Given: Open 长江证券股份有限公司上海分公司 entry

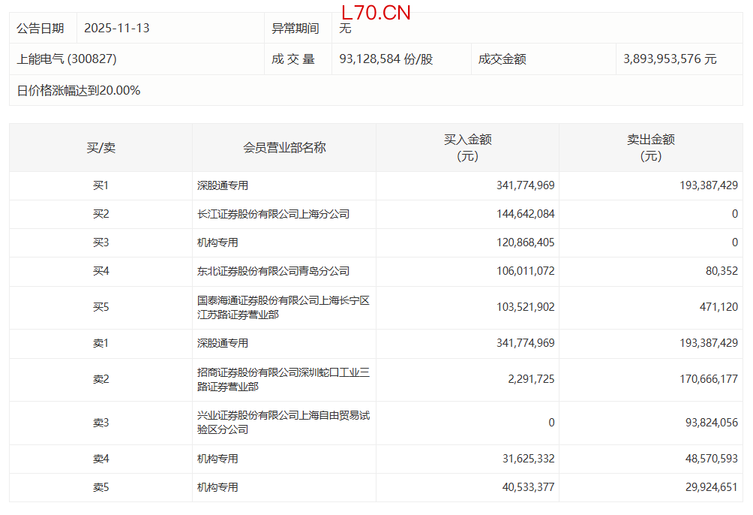Looking at the screenshot, I should click(x=273, y=214).
